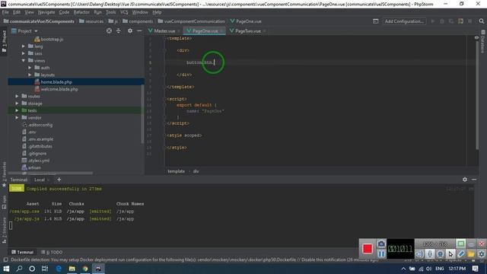The width and height of the screenshot is (487, 274).
Task: Open the TODO tool window button
Action: tap(52, 252)
